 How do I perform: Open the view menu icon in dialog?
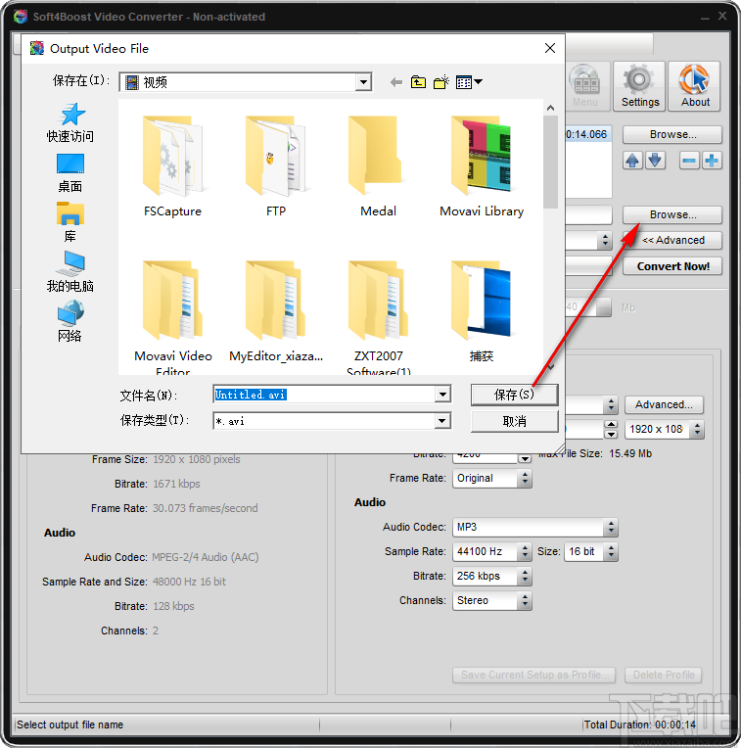click(469, 82)
